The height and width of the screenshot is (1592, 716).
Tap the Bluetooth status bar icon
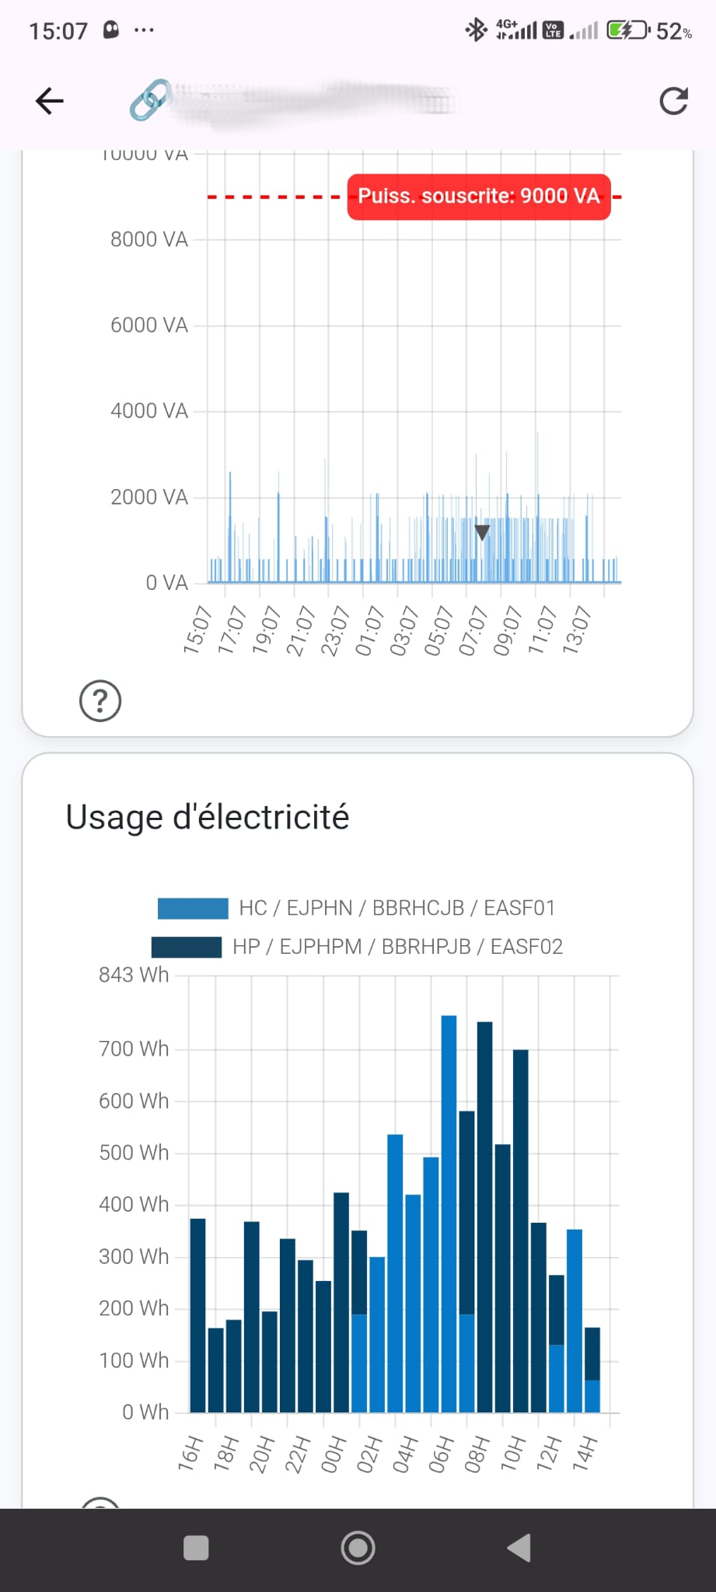[x=475, y=30]
